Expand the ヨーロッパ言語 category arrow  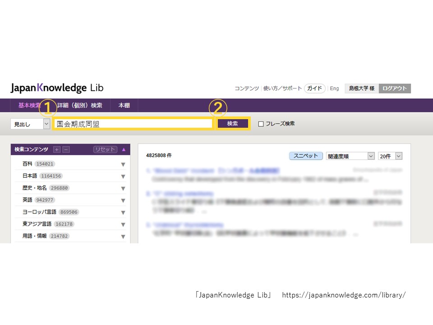[123, 213]
